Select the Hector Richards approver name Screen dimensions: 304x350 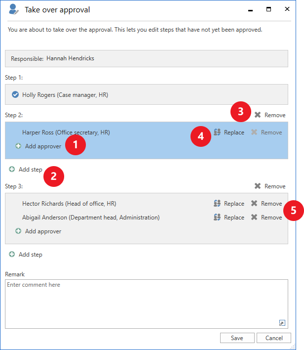tap(69, 204)
